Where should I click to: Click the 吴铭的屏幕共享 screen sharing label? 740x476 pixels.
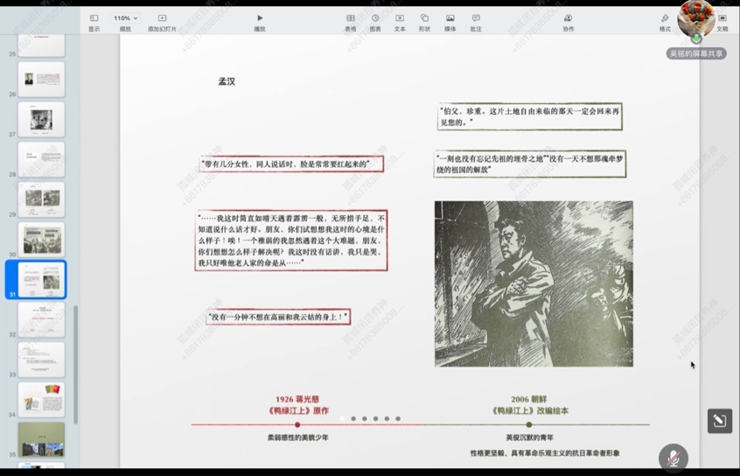(x=696, y=53)
